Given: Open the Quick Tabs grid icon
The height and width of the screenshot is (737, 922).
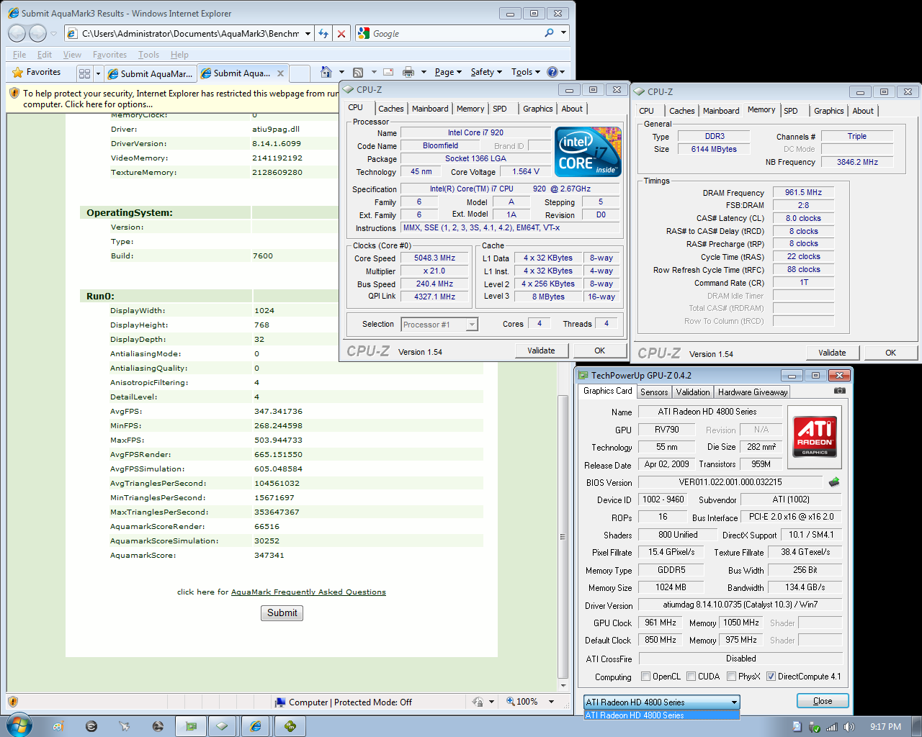Looking at the screenshot, I should [84, 73].
